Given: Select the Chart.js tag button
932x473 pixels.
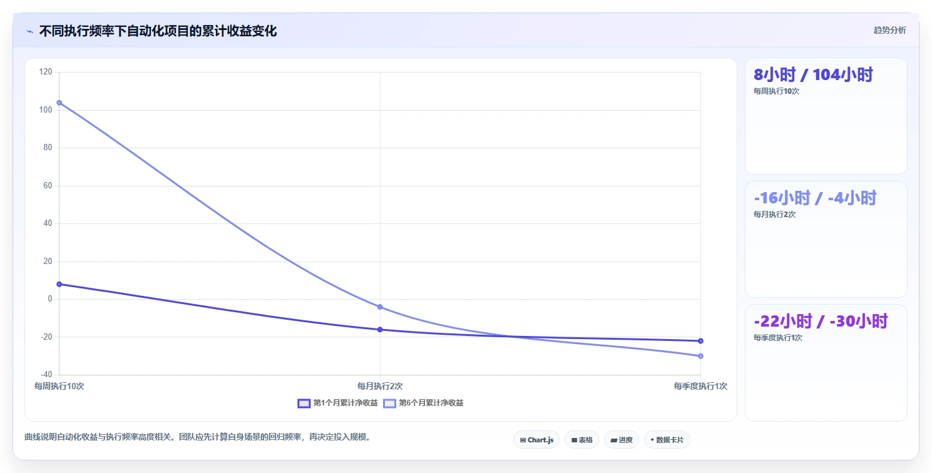Looking at the screenshot, I should [x=536, y=440].
